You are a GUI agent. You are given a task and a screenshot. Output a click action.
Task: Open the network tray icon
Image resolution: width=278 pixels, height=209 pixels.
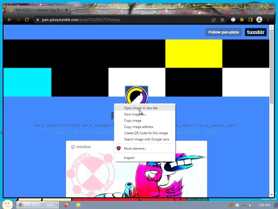coord(244,205)
